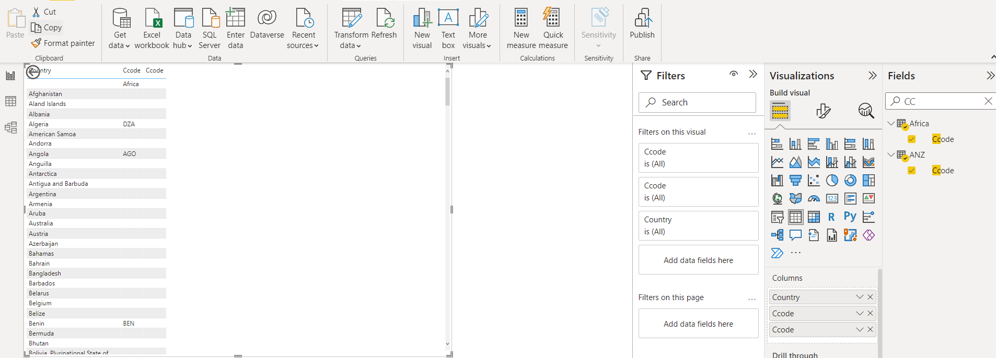The width and height of the screenshot is (996, 358).
Task: Select the Python visual
Action: pyautogui.click(x=850, y=217)
